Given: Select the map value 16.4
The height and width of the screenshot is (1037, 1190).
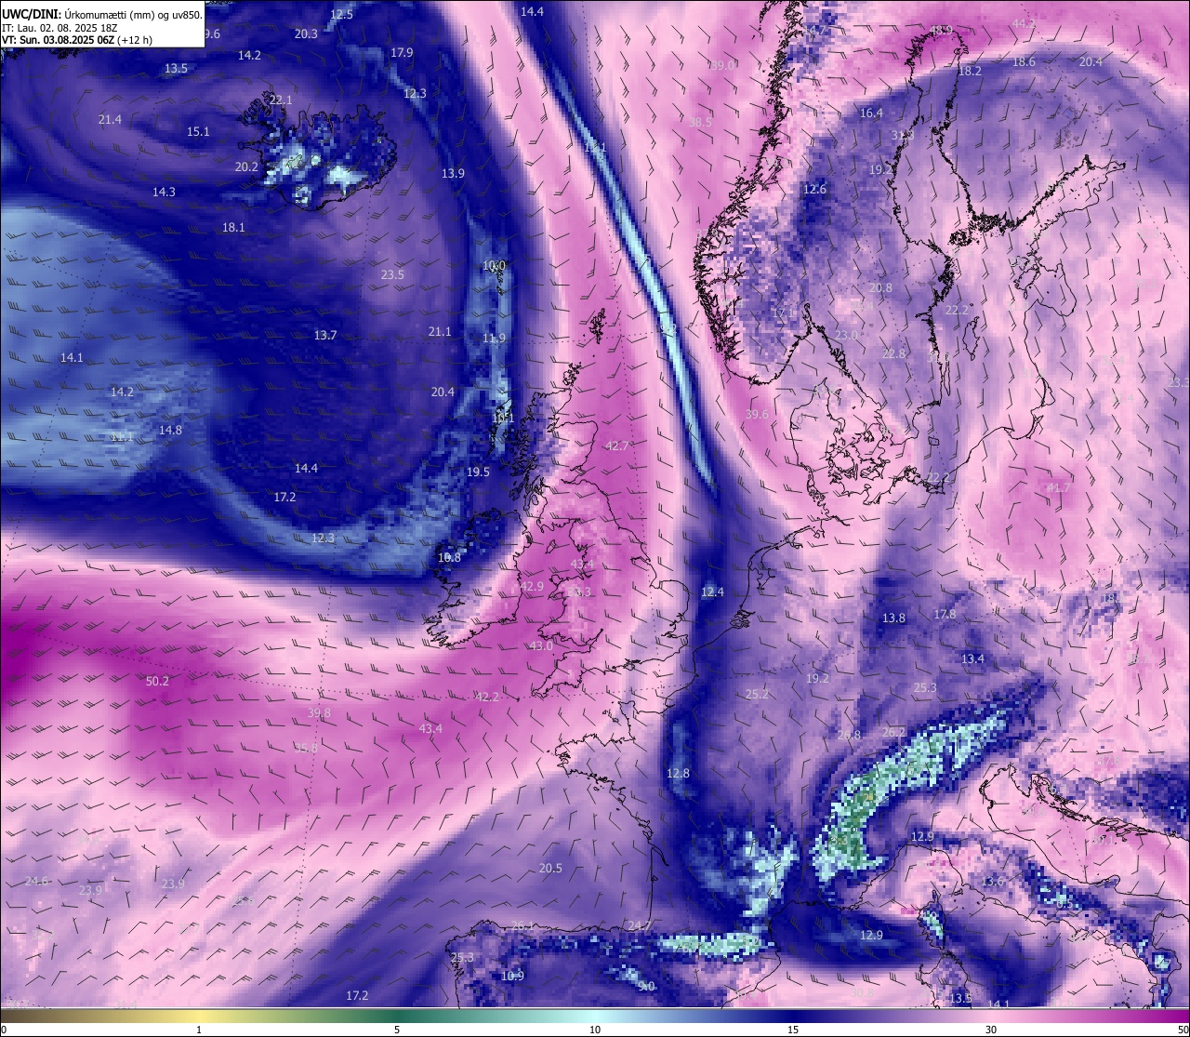Looking at the screenshot, I should (871, 113).
